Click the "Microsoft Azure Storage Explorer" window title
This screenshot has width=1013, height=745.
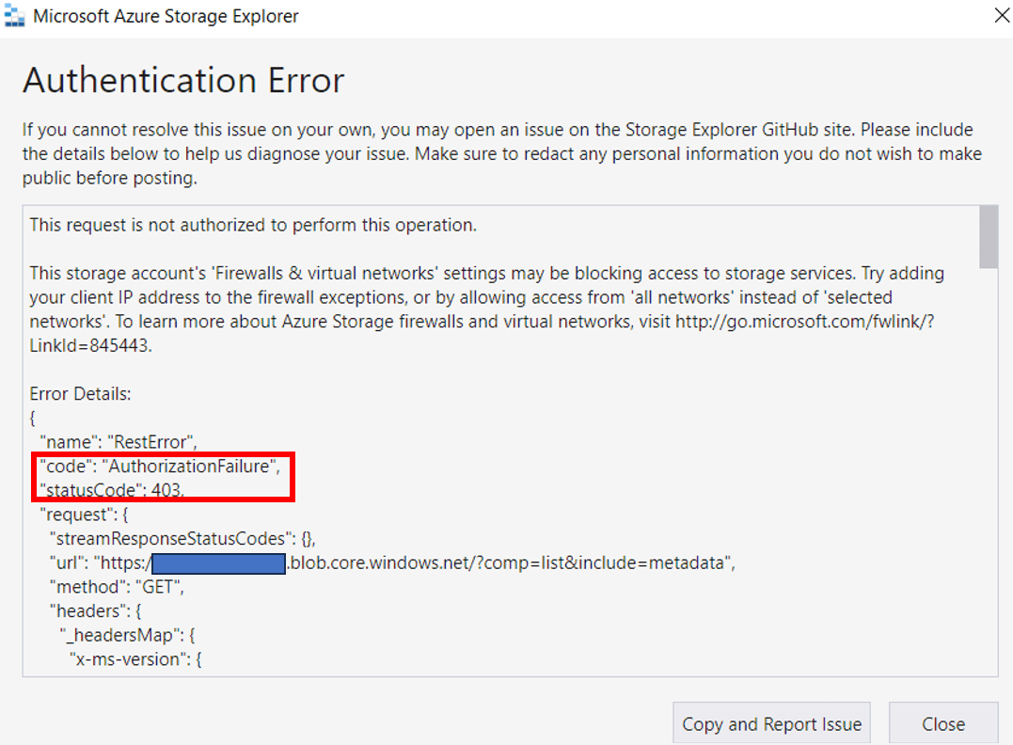coord(166,16)
